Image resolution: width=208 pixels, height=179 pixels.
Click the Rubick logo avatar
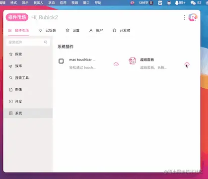point(193,17)
